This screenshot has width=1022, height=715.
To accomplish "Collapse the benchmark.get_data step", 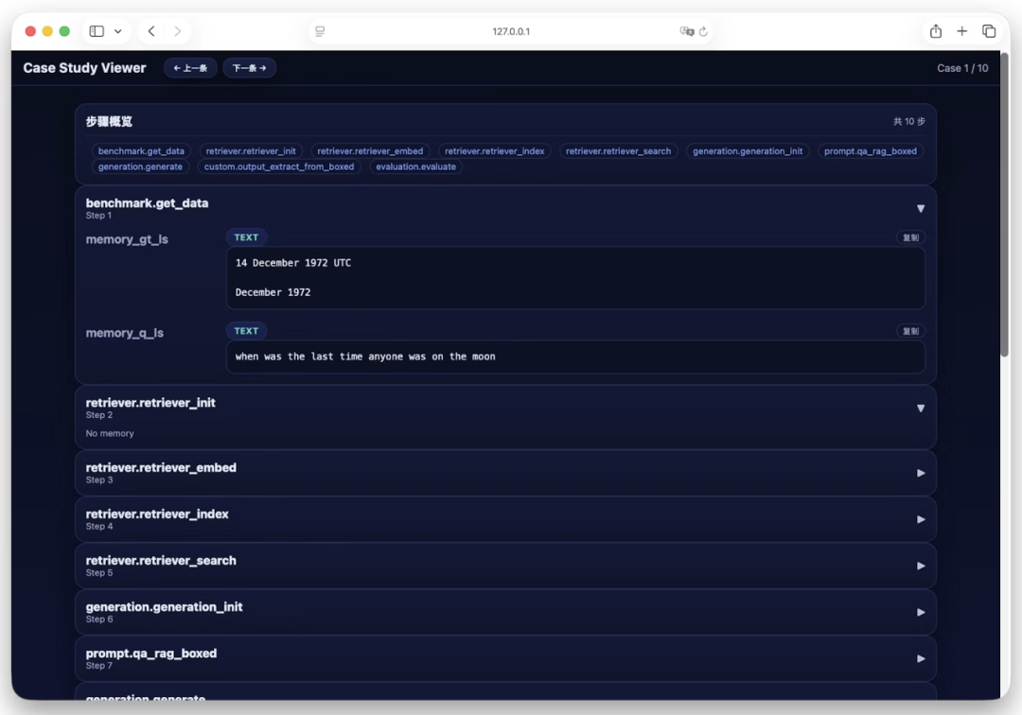I will click(920, 208).
